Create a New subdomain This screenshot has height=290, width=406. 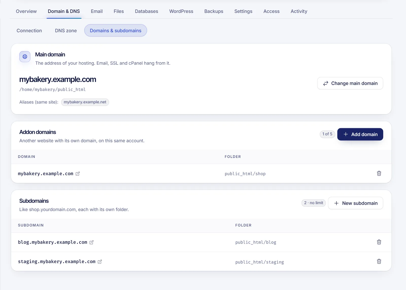click(x=356, y=203)
